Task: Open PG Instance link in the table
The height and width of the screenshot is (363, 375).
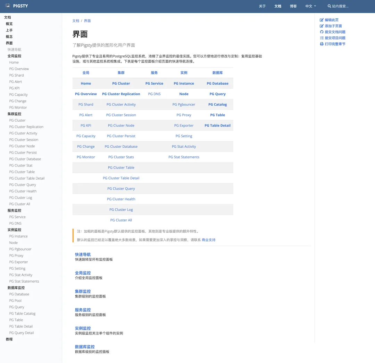Action: tap(184, 83)
